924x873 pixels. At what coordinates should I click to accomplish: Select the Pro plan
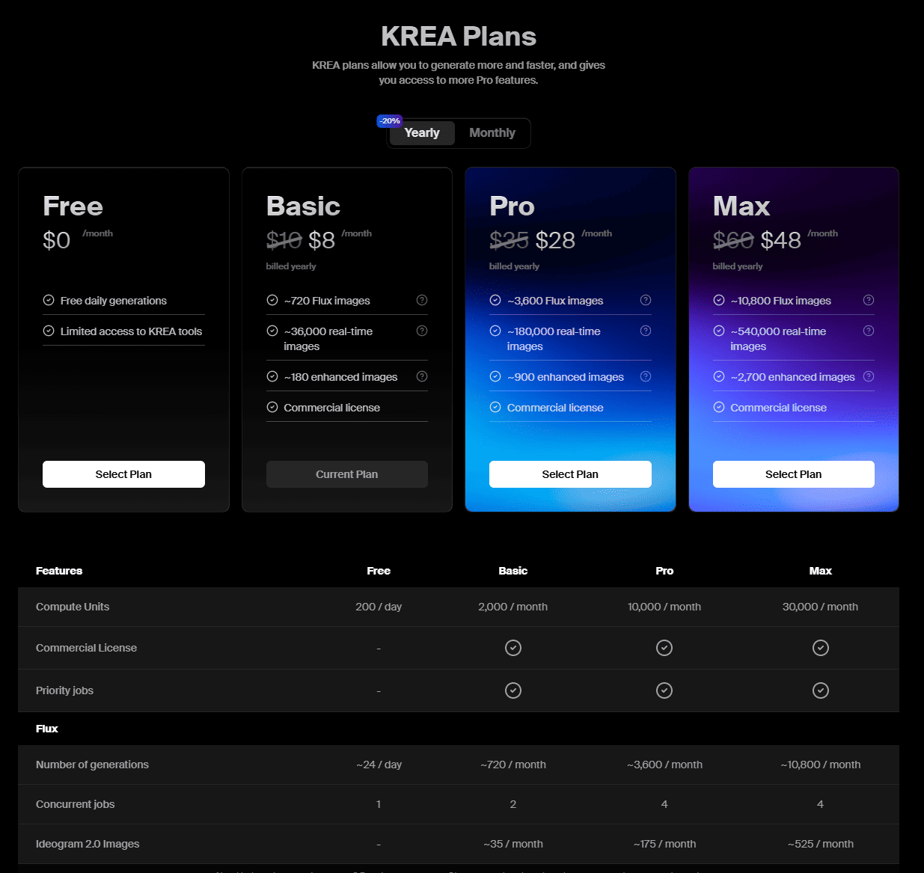[570, 474]
